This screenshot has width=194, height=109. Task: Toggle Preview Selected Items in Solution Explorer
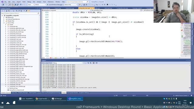(x=29, y=11)
